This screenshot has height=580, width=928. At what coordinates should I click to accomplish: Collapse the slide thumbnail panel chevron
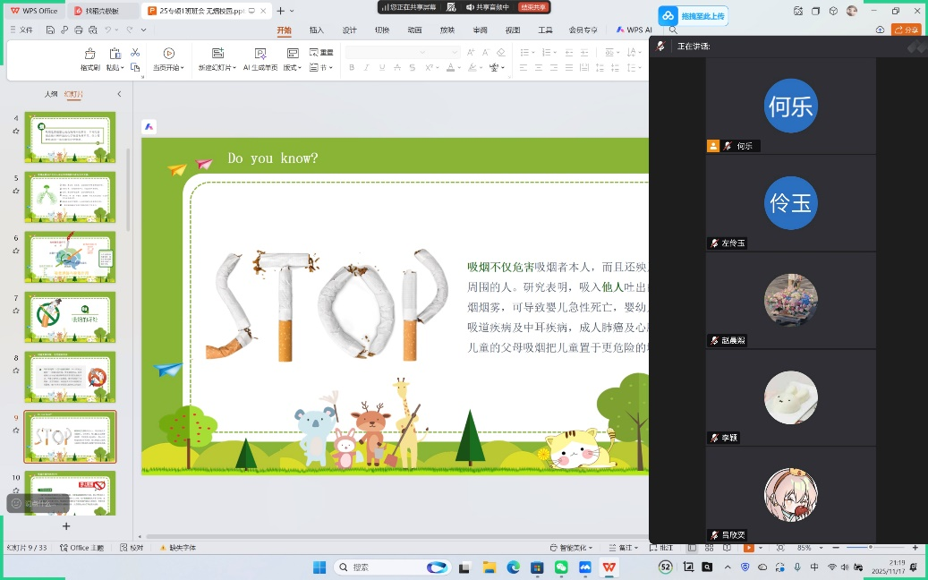point(119,94)
